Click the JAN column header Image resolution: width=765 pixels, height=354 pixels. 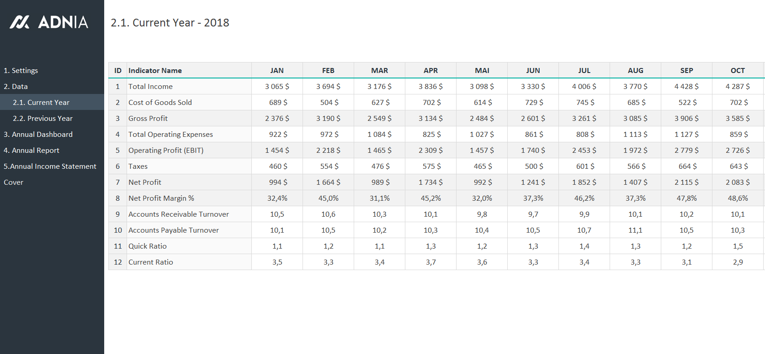pyautogui.click(x=277, y=70)
